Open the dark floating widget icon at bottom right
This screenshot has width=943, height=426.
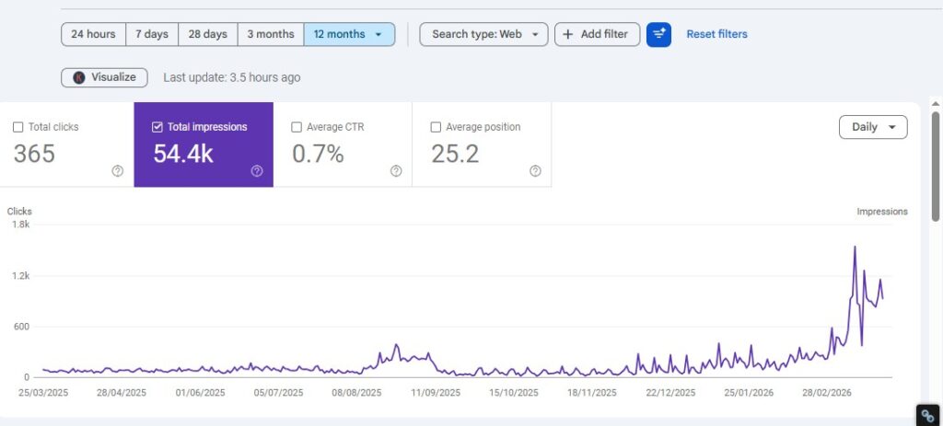[x=928, y=416]
